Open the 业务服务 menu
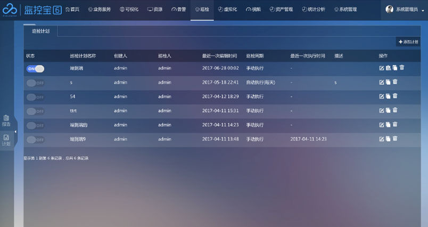The width and height of the screenshot is (428, 227). click(100, 10)
